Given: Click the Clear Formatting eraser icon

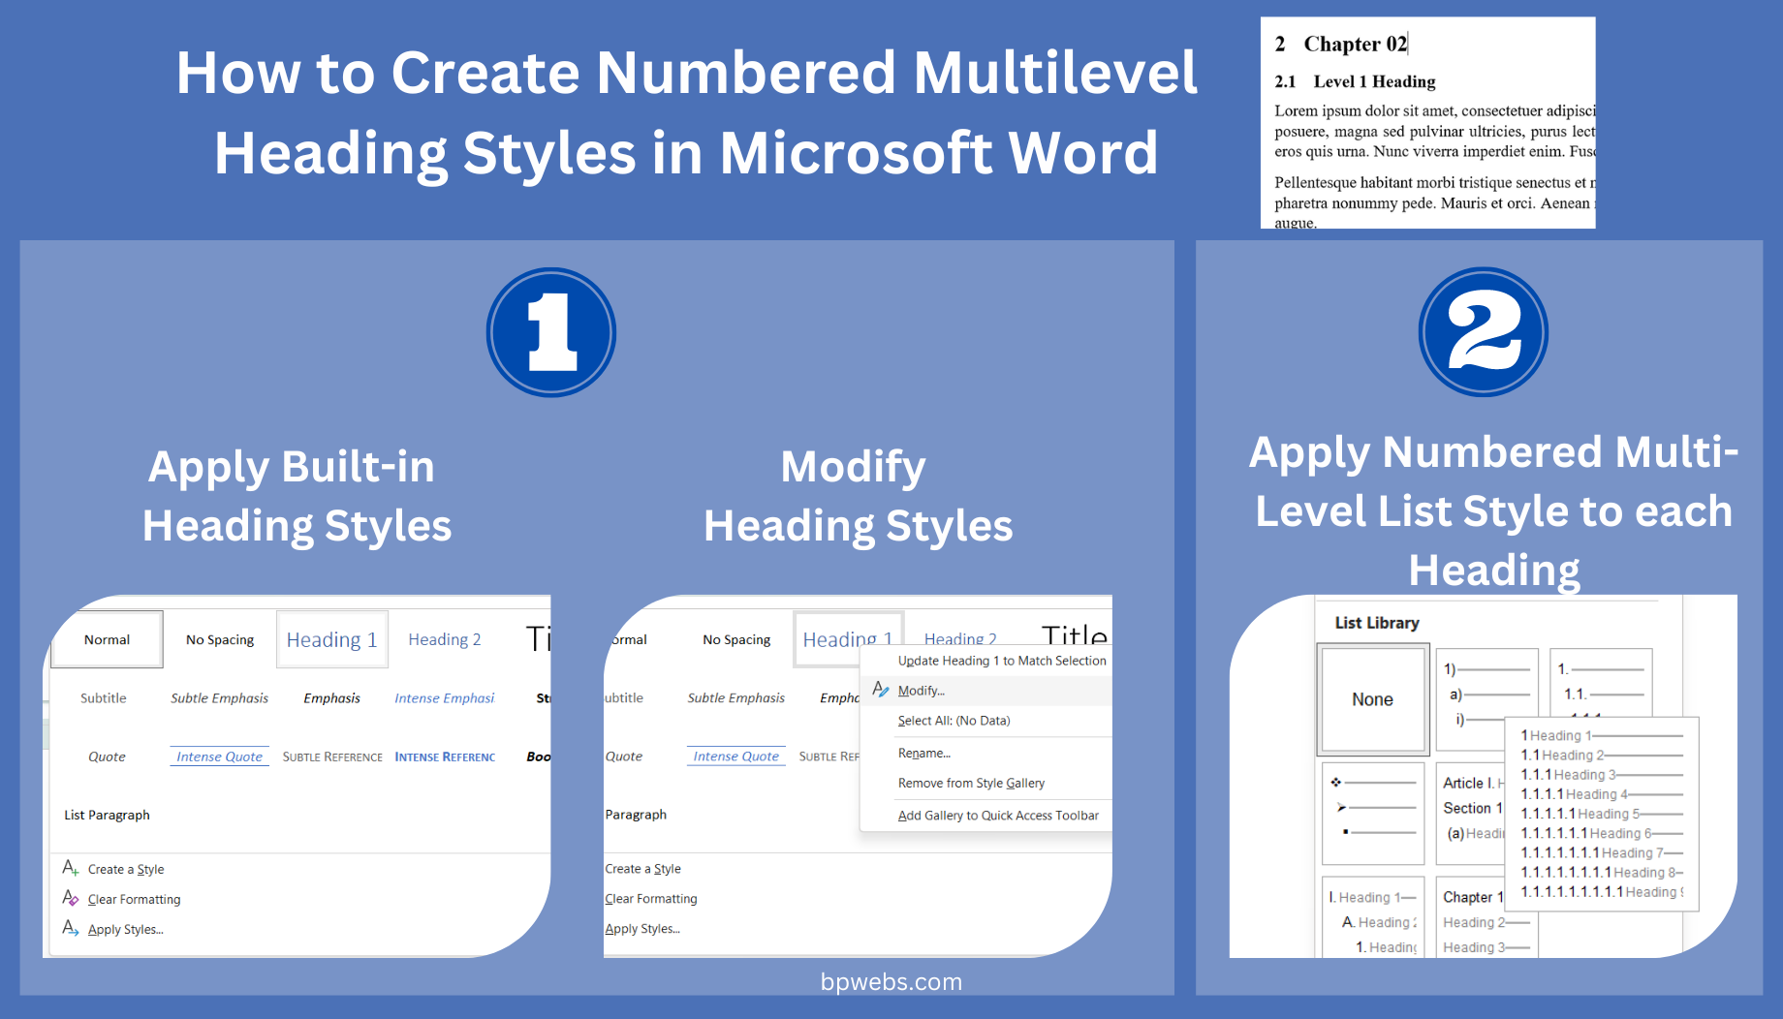Looking at the screenshot, I should tap(71, 898).
